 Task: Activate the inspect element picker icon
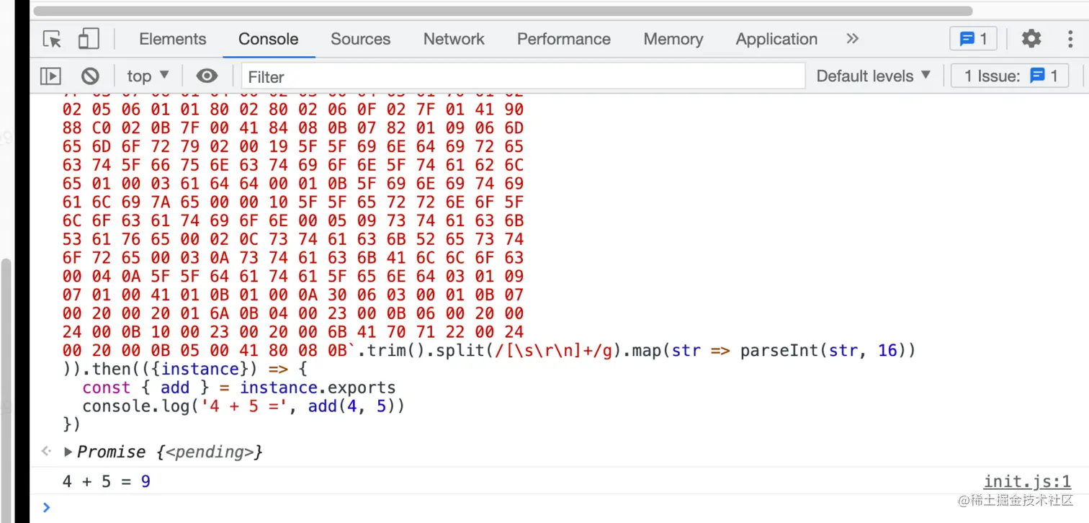[x=52, y=39]
